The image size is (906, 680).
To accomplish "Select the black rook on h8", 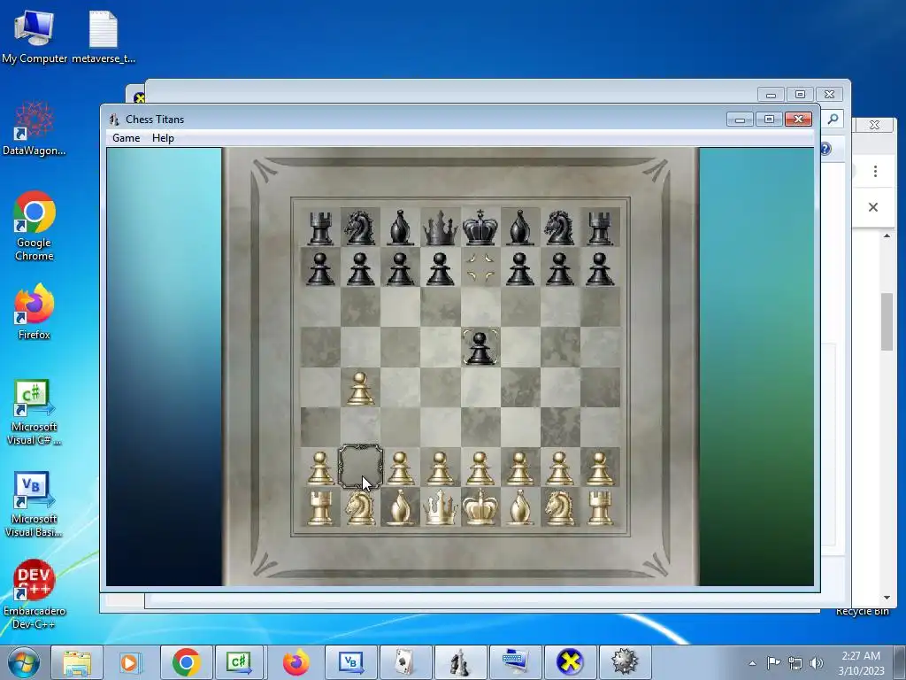I will coord(599,228).
